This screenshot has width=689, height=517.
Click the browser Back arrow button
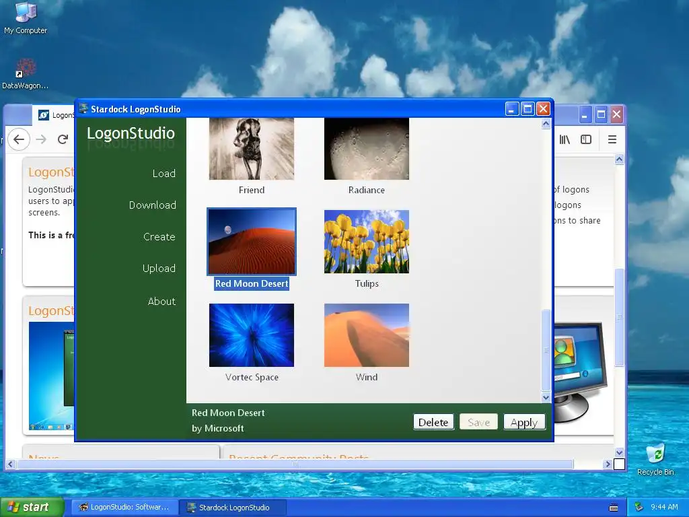point(18,140)
